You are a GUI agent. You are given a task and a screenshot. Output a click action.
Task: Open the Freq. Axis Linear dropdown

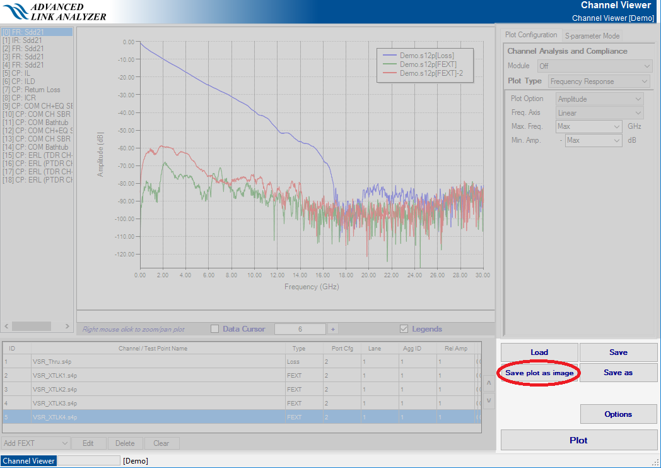(x=600, y=113)
